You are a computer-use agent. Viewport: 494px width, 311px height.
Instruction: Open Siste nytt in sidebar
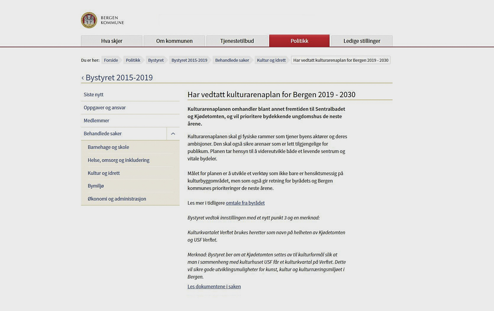93,95
